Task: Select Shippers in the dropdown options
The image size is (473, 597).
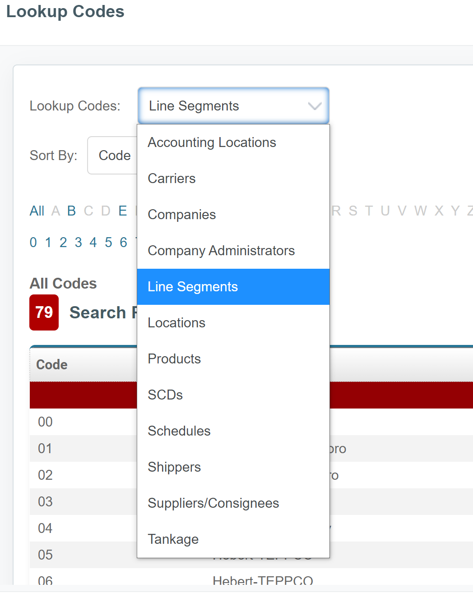Action: tap(174, 467)
